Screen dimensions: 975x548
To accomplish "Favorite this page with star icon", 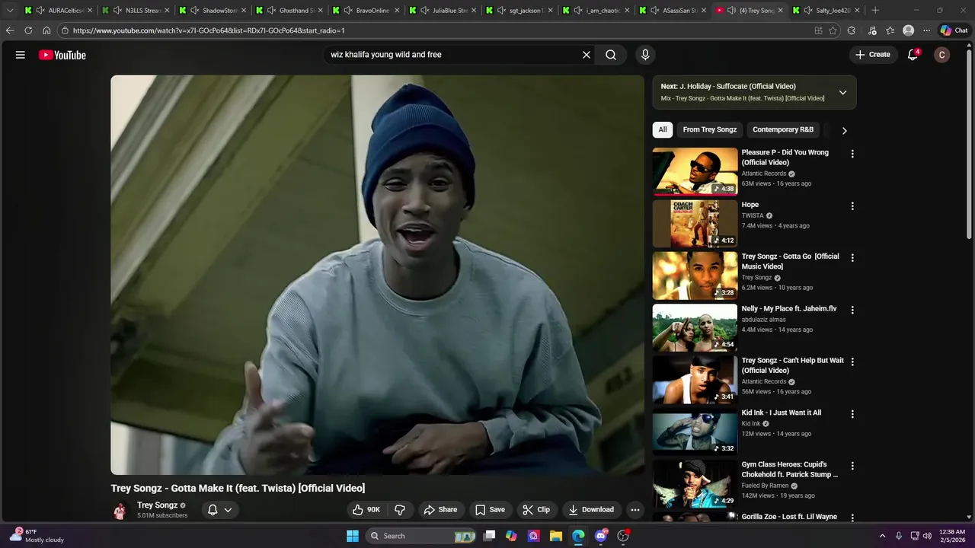I will click(x=833, y=30).
